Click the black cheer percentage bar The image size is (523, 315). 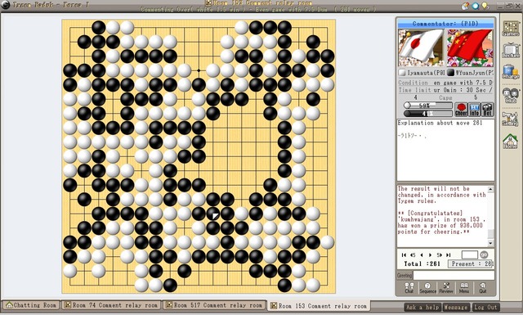click(x=427, y=114)
